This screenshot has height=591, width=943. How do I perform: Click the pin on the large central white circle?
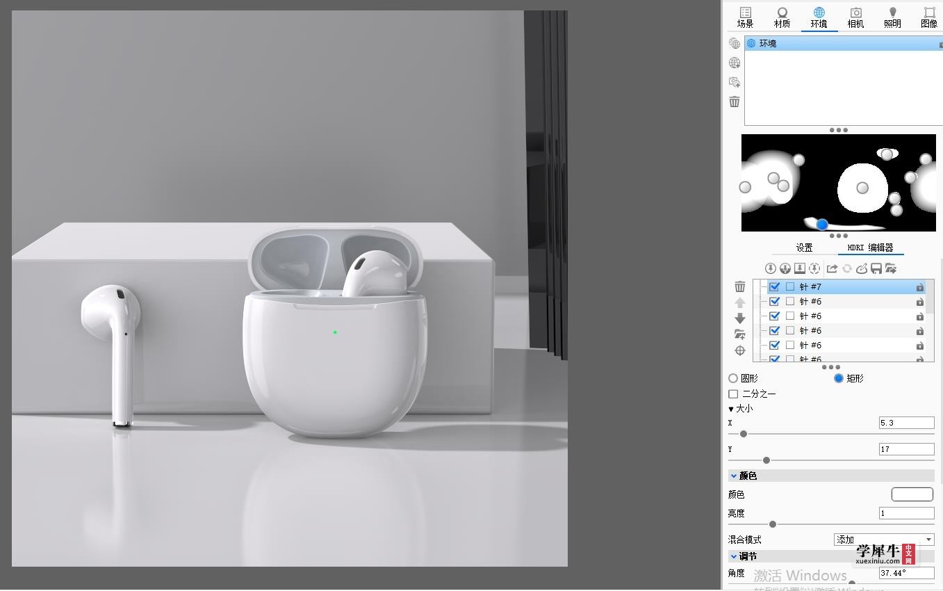(862, 188)
